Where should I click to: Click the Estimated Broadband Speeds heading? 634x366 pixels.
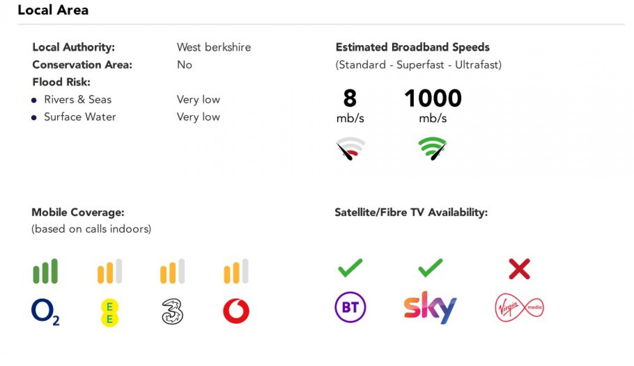click(x=412, y=47)
